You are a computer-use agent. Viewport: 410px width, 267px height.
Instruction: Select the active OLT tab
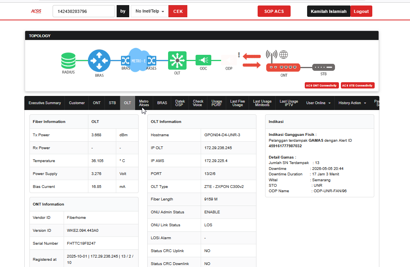tap(128, 103)
